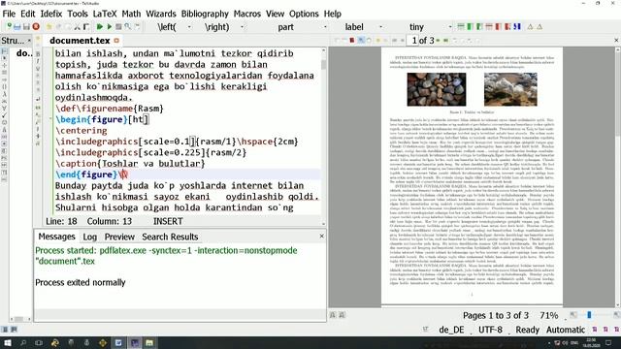The image size is (621, 349).
Task: Click the highlighted magnify icon in the PDF viewer toolbar
Action: coord(361,41)
